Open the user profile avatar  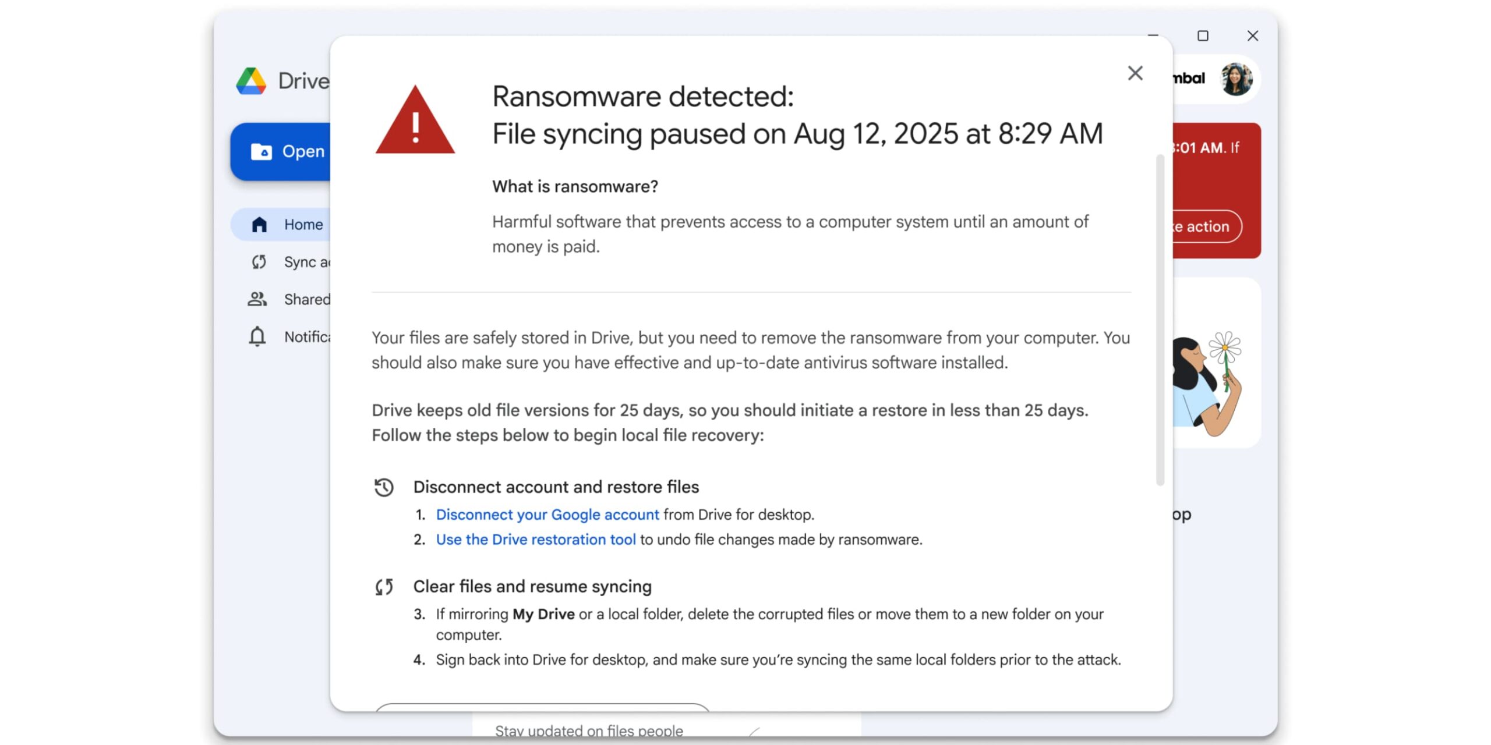click(1236, 79)
